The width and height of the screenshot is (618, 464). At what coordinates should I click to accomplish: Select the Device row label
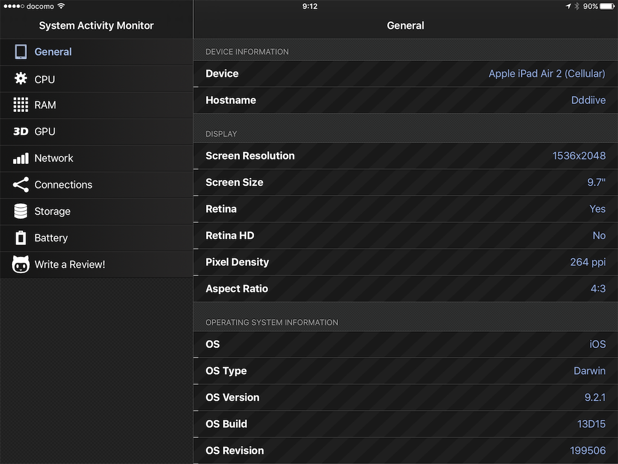(222, 74)
